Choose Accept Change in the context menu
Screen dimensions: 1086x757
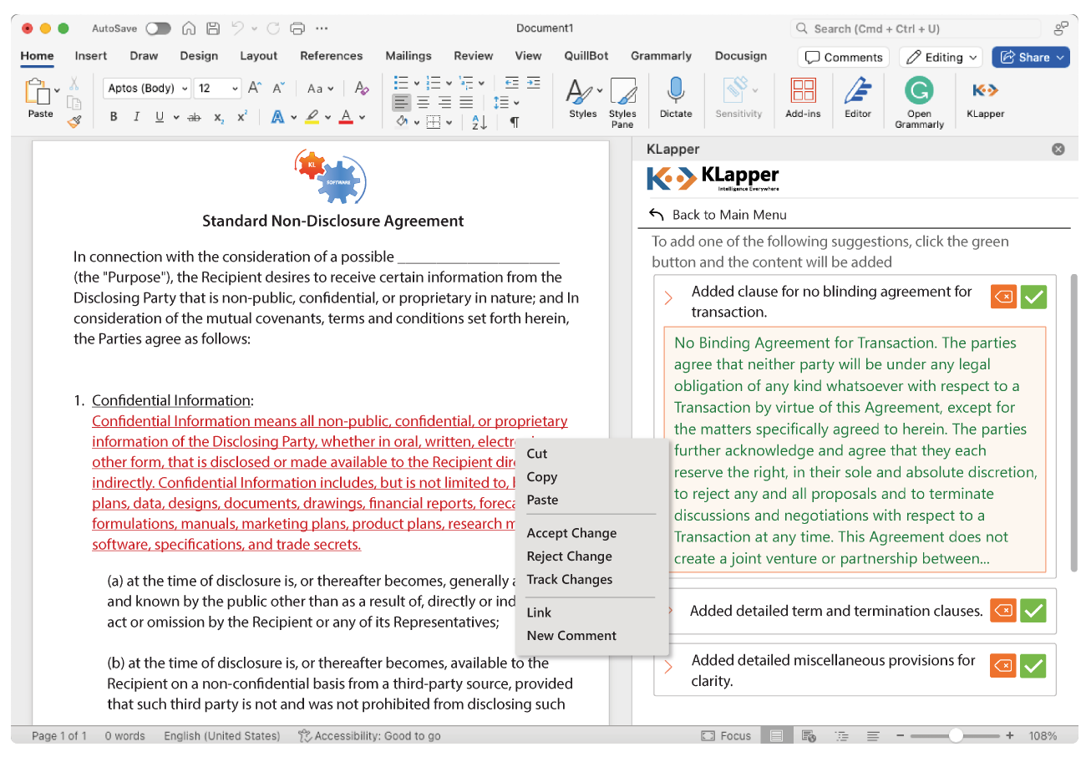[571, 532]
